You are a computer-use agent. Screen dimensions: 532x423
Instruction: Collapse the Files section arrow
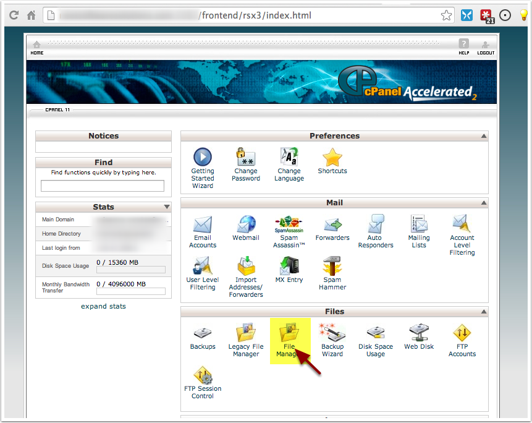click(484, 312)
